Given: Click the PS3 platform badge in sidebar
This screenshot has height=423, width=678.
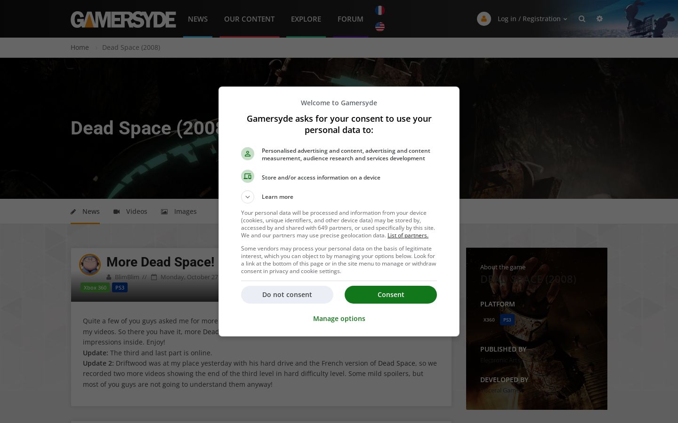Looking at the screenshot, I should click(x=507, y=320).
